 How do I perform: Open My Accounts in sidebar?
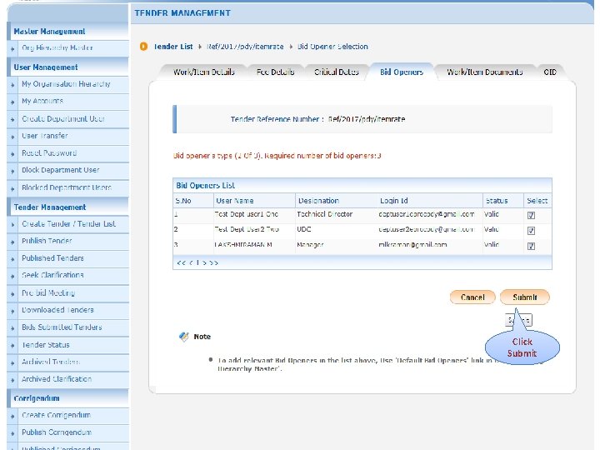(42, 101)
